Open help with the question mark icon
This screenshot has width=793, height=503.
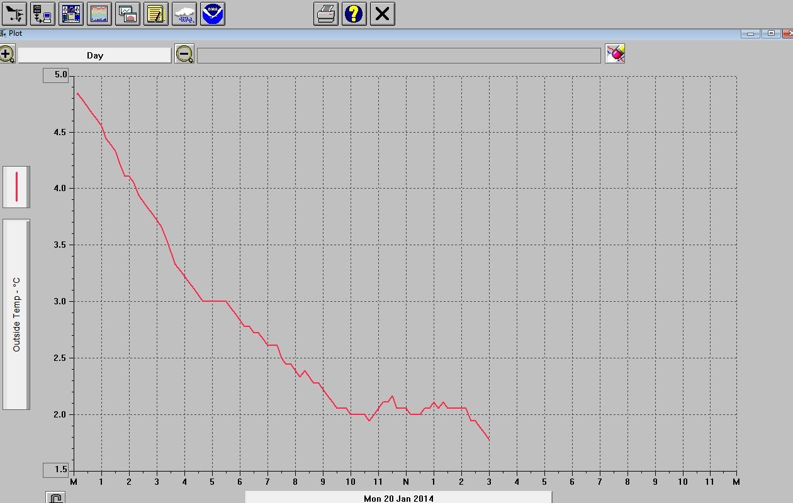[x=354, y=13]
